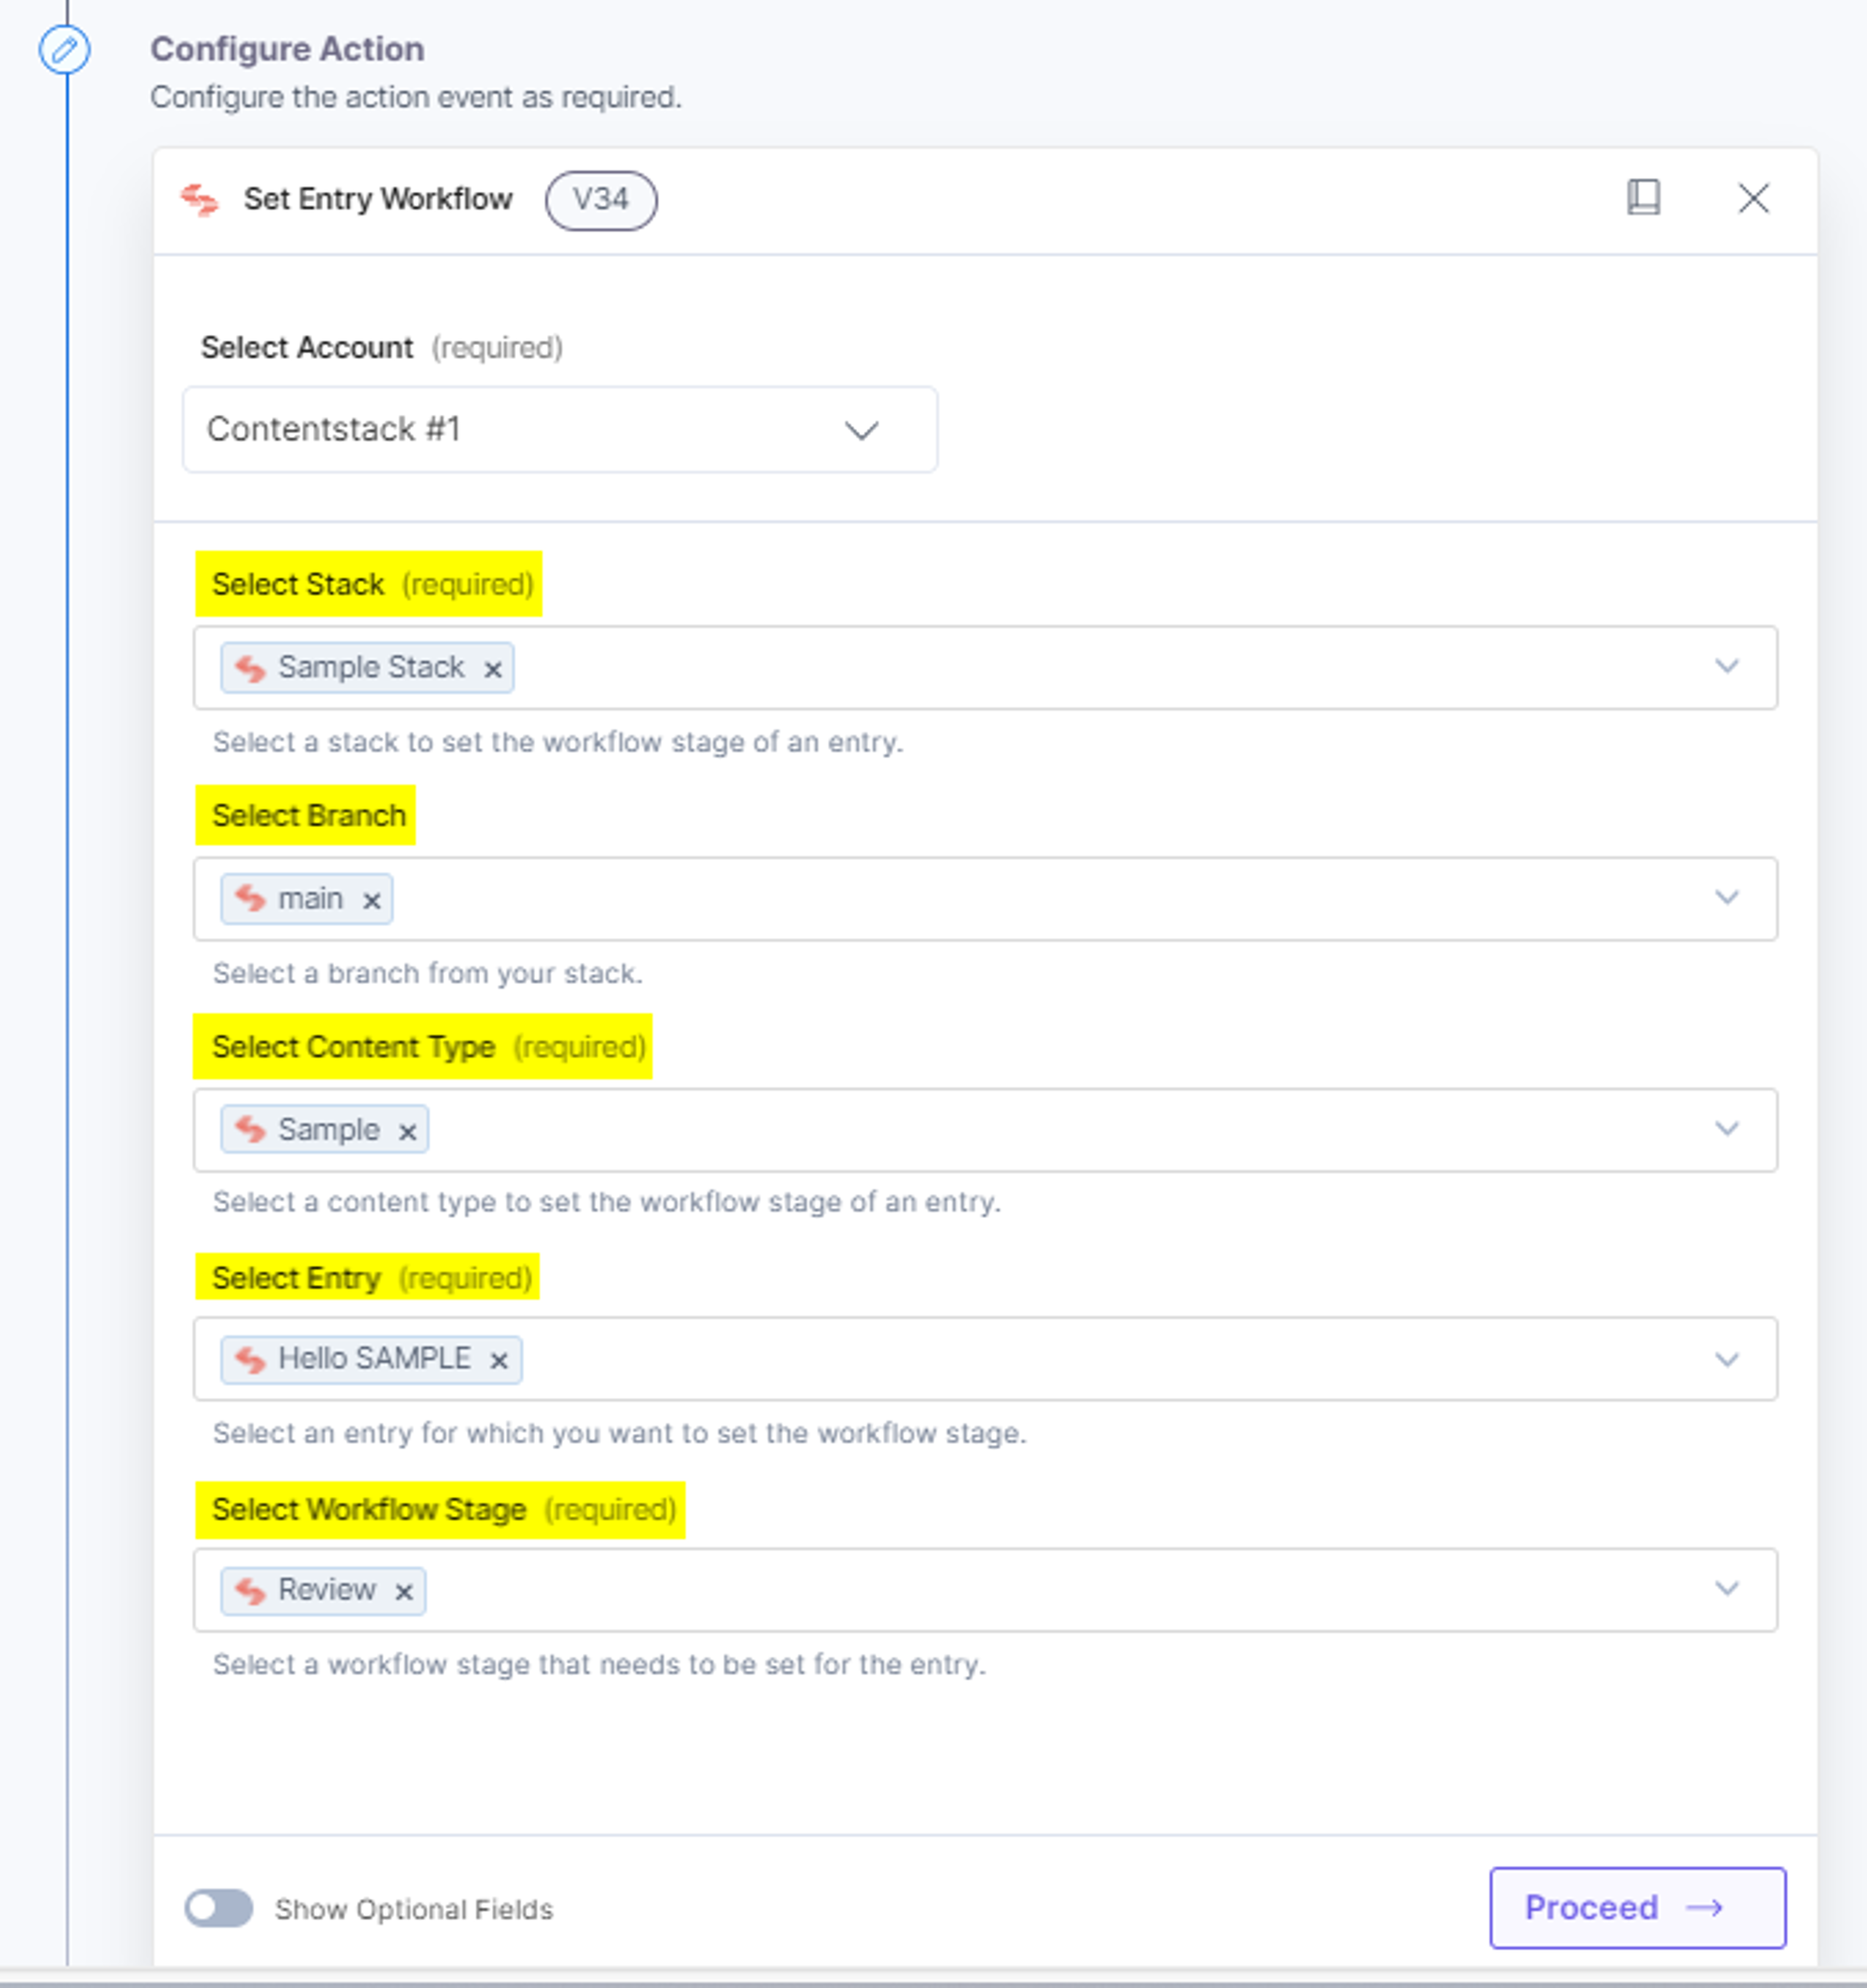Image resolution: width=1867 pixels, height=1988 pixels.
Task: Click the Configure Action heading
Action: [287, 49]
